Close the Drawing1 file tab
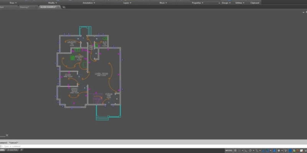 (x=36, y=7)
